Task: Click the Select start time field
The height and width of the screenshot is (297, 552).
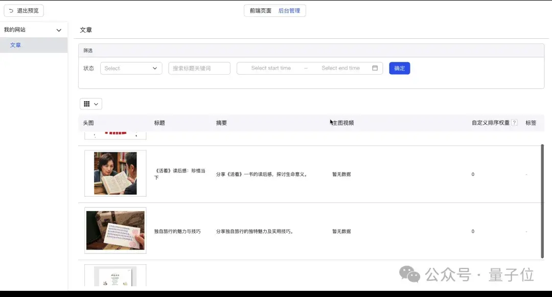Action: pyautogui.click(x=271, y=68)
